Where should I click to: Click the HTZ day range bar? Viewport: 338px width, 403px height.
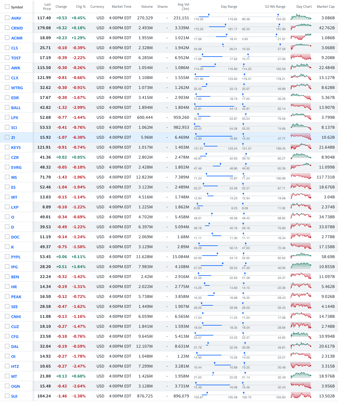(216, 365)
